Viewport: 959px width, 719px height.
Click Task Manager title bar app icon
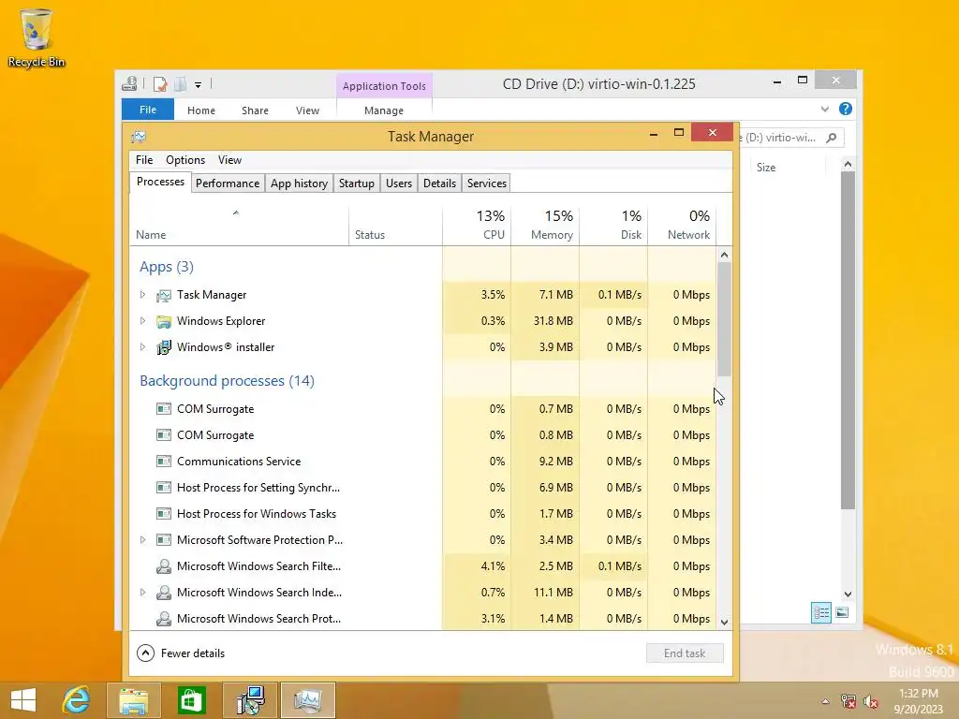[139, 137]
